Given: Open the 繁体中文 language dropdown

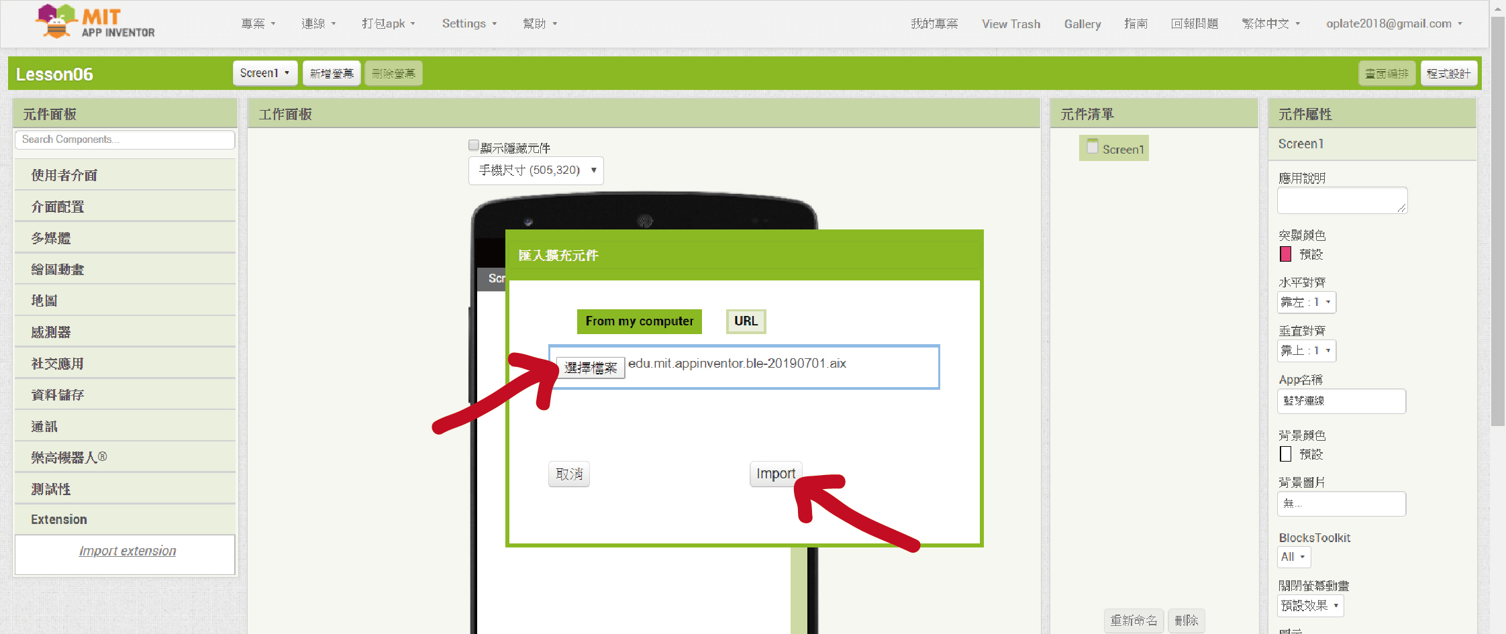Looking at the screenshot, I should coord(1271,23).
